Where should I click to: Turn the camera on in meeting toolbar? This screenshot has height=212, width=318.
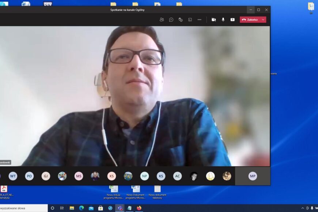214,20
